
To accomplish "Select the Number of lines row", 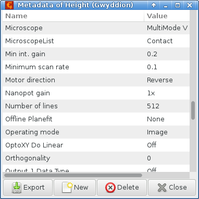I will pyautogui.click(x=96, y=106).
